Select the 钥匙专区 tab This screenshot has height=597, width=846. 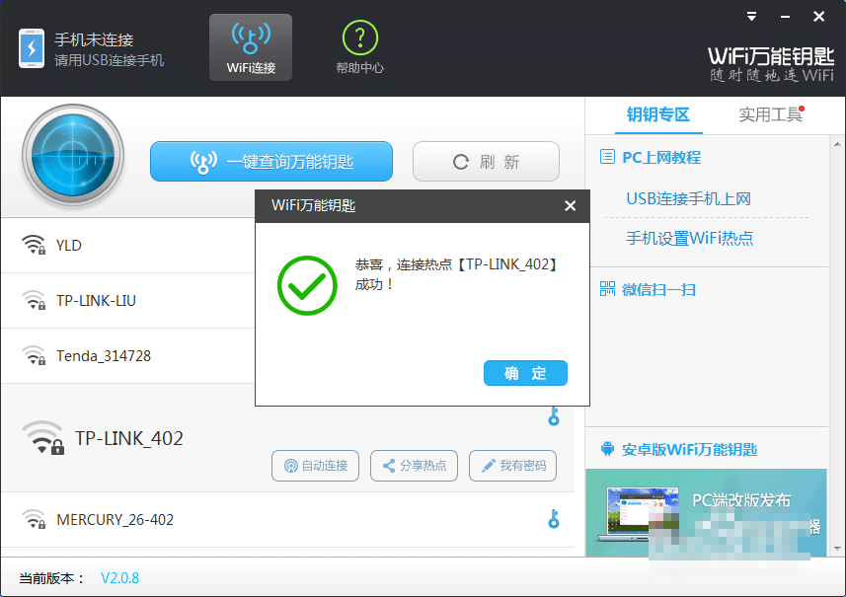coord(658,114)
